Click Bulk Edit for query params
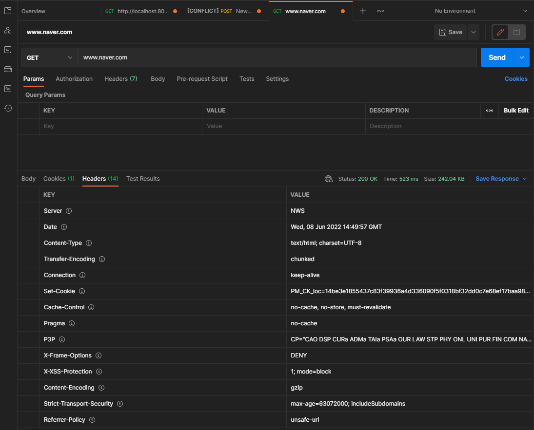 click(x=516, y=111)
